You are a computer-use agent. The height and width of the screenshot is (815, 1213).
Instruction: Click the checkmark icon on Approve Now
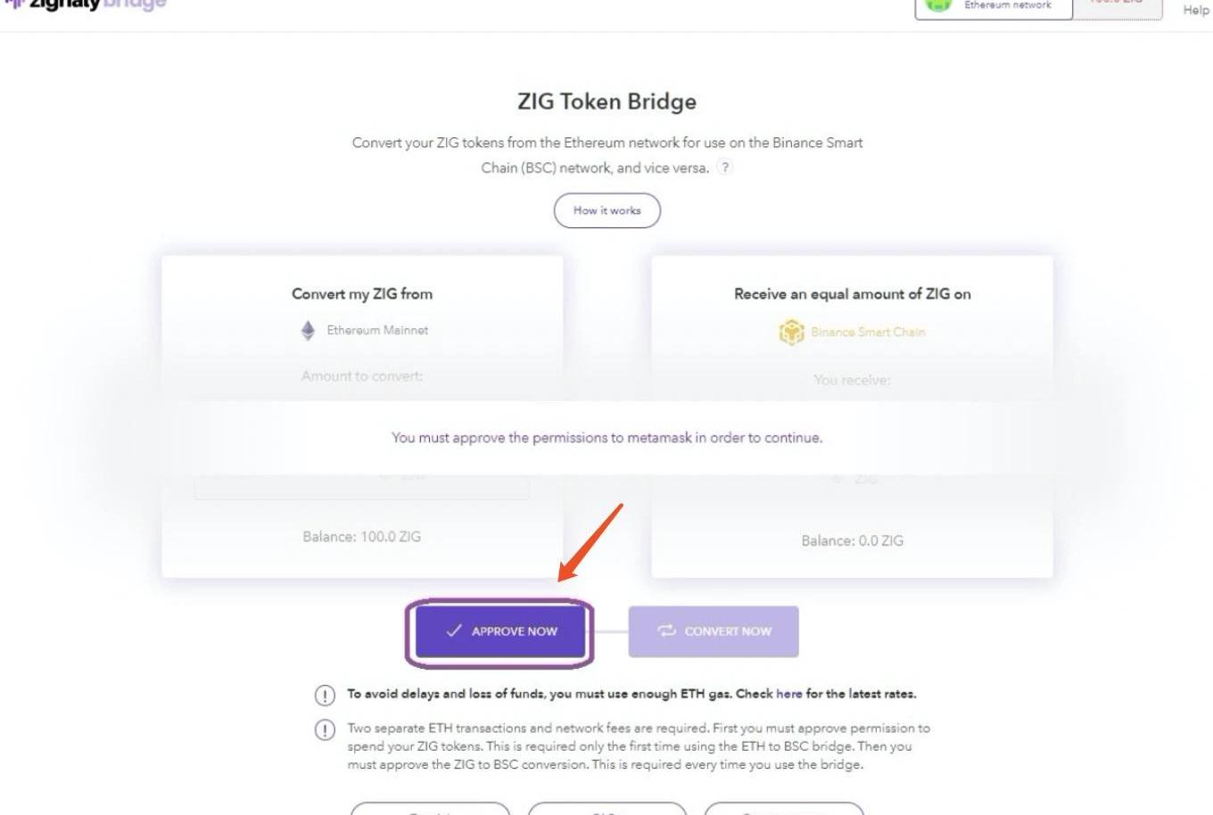(454, 631)
